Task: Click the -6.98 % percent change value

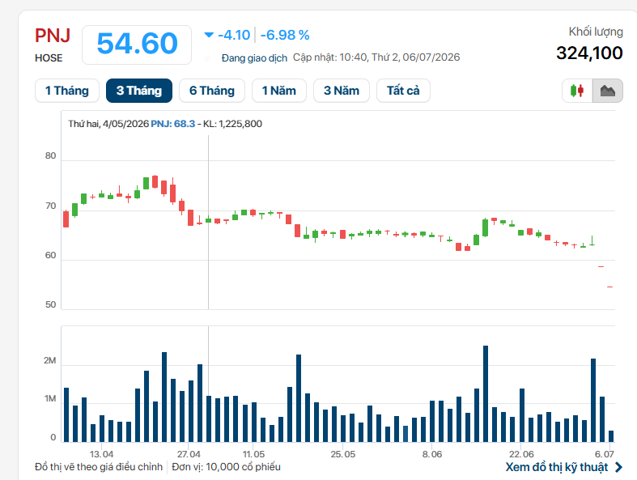Action: click(285, 35)
